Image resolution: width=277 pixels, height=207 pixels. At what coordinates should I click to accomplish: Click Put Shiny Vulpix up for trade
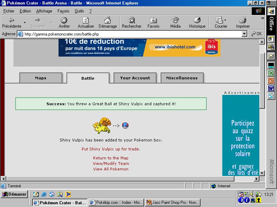(110, 149)
